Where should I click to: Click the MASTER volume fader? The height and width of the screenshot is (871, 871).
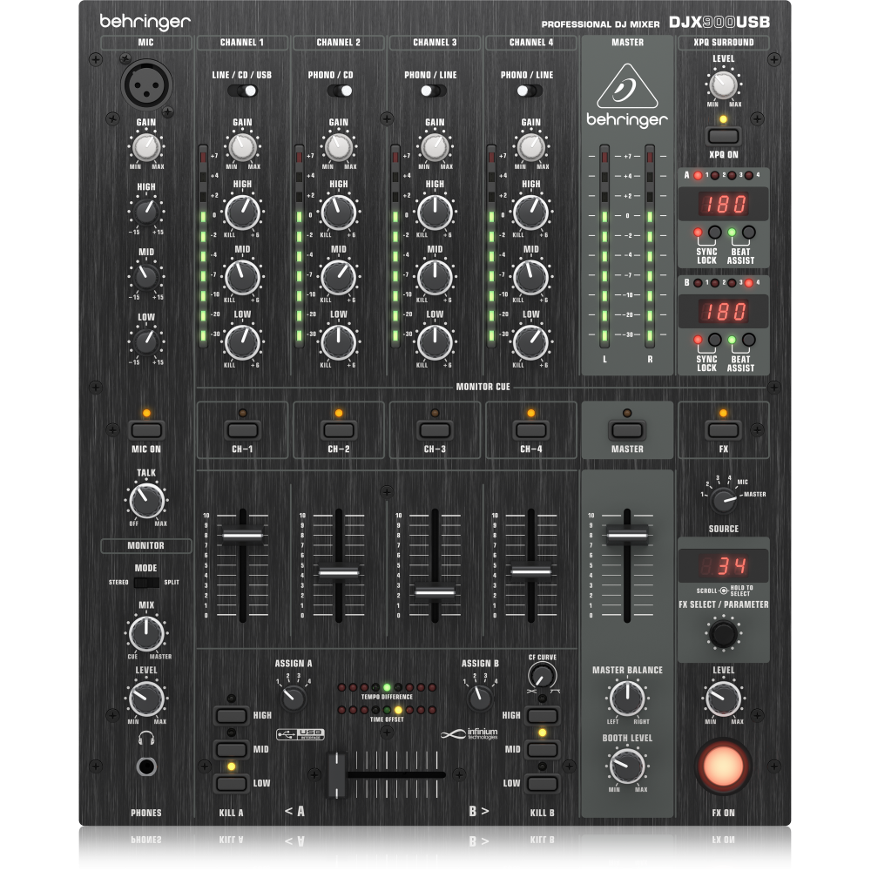[627, 535]
